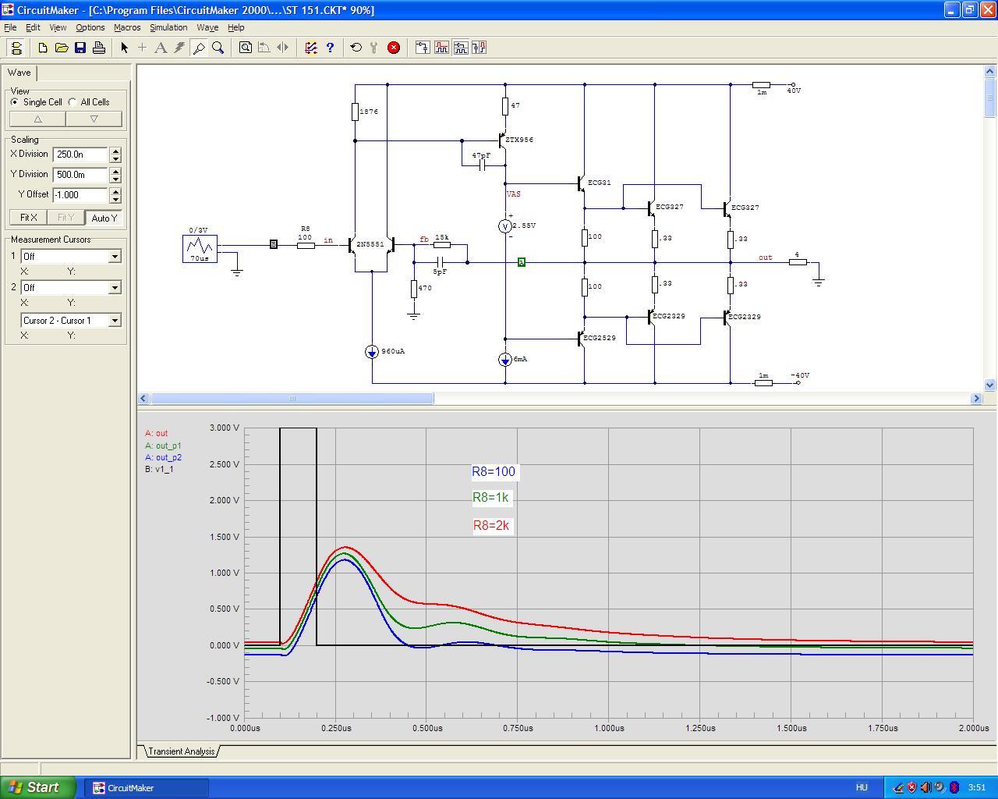
Task: Select the Single Cell radio button
Action: click(x=15, y=102)
